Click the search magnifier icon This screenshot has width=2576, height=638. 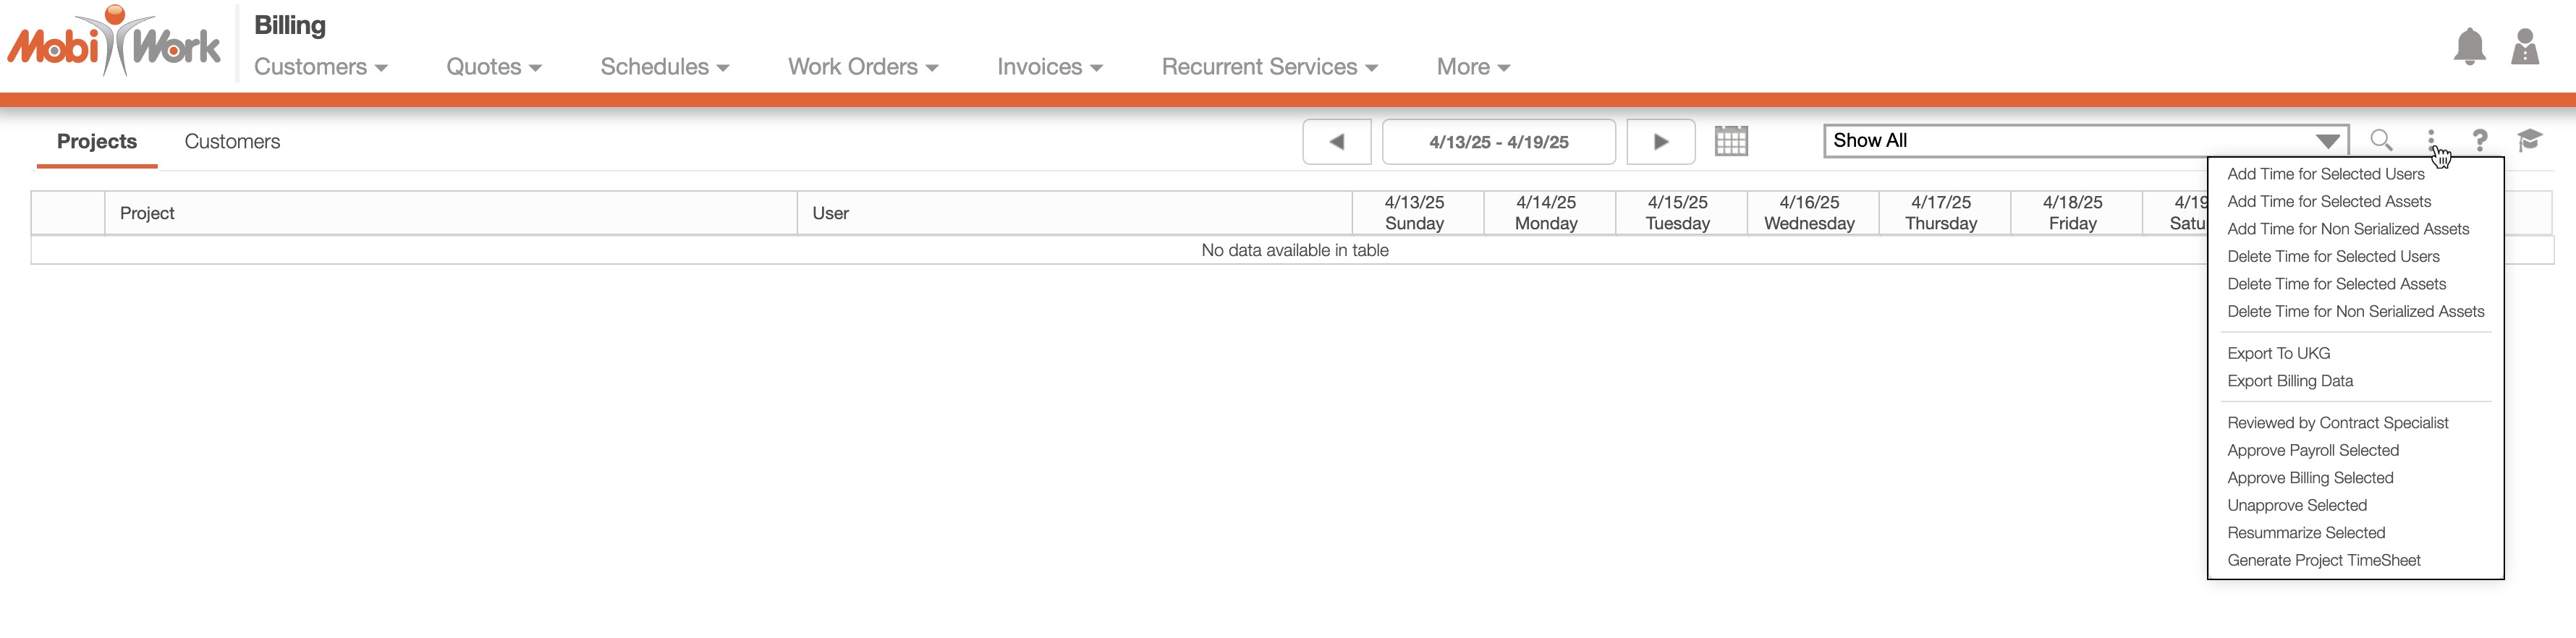(x=2381, y=141)
